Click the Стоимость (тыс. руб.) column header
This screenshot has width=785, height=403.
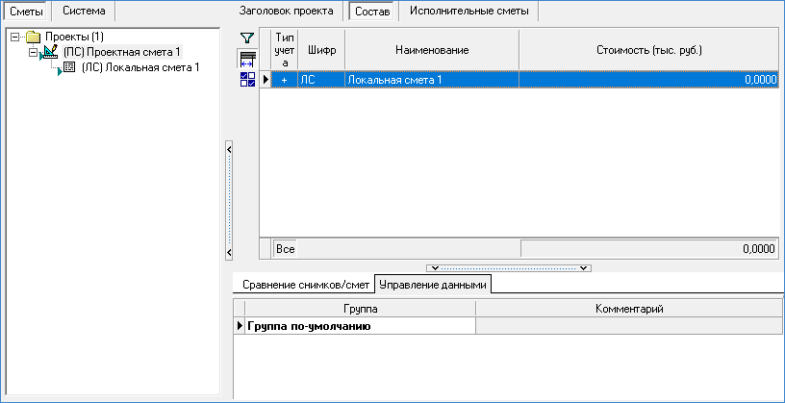pyautogui.click(x=647, y=49)
